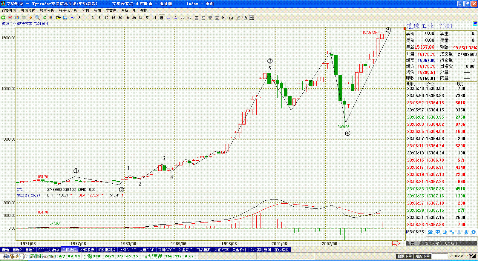
Task: Open the 帮助 menu
Action: (x=144, y=10)
